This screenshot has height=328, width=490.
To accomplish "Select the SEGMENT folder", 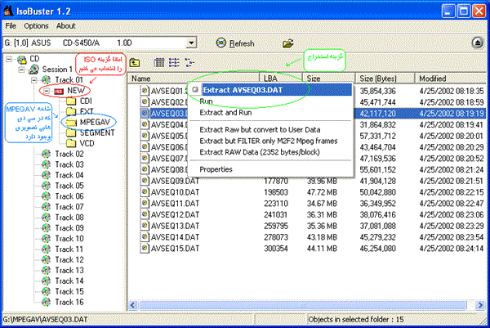I will [97, 133].
